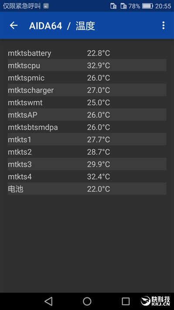This screenshot has width=174, height=310.
Task: Select the mtkts3 29.9°C row
Action: (87, 164)
